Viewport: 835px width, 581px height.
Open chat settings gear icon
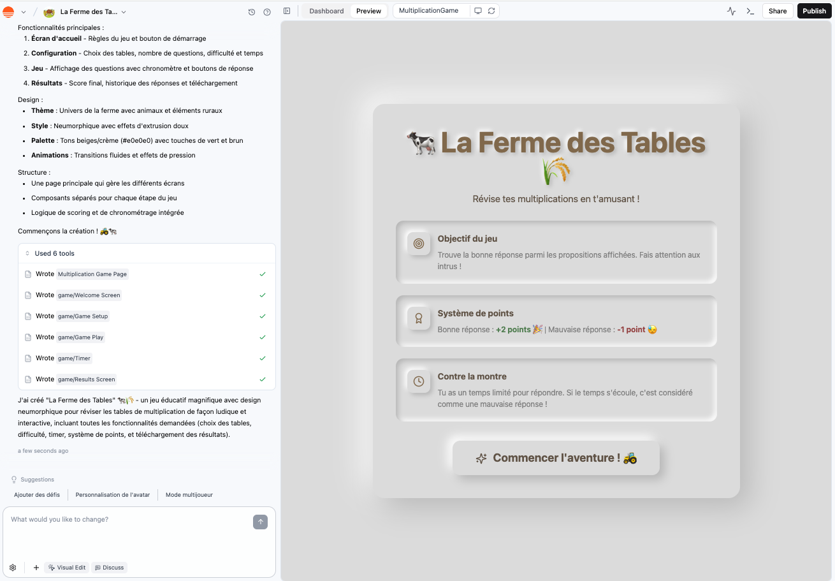click(13, 567)
